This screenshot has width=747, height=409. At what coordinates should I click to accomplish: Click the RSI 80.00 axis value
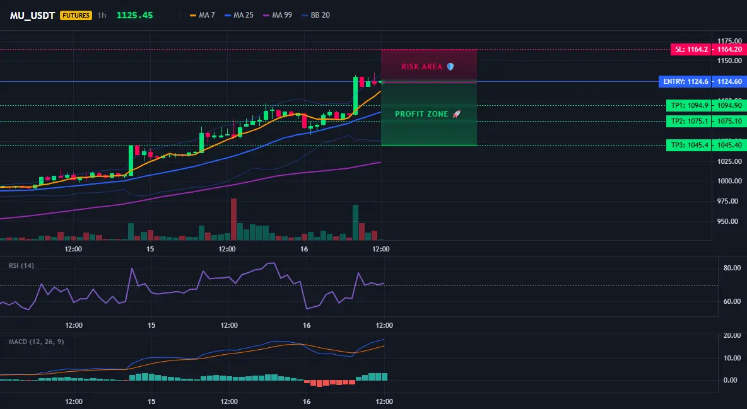pos(732,268)
